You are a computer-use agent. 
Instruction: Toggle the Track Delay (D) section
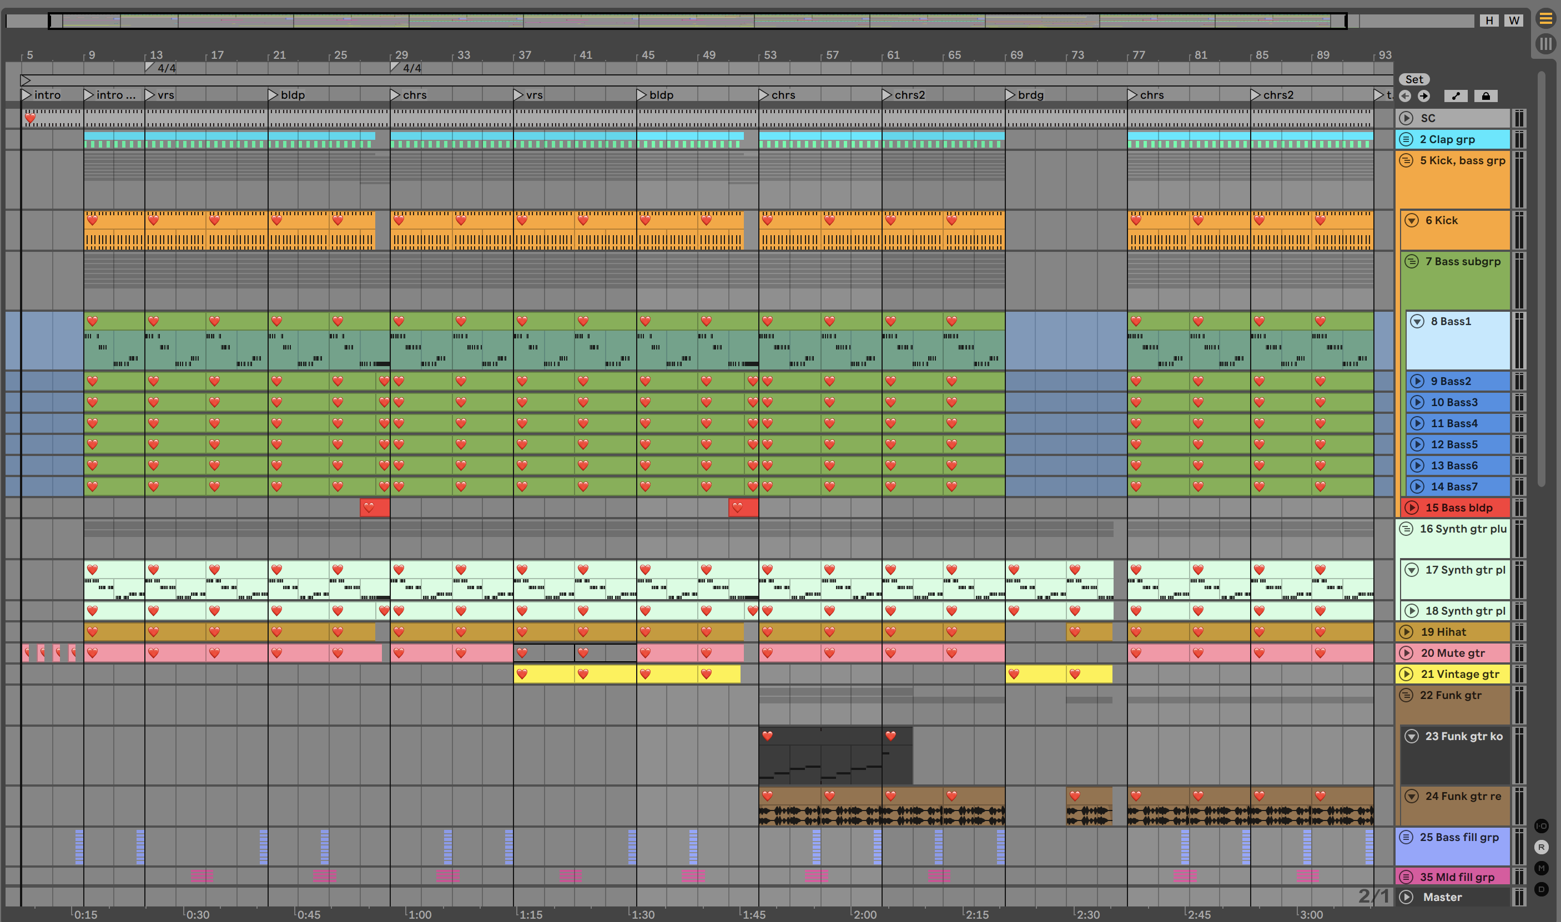[x=1541, y=889]
